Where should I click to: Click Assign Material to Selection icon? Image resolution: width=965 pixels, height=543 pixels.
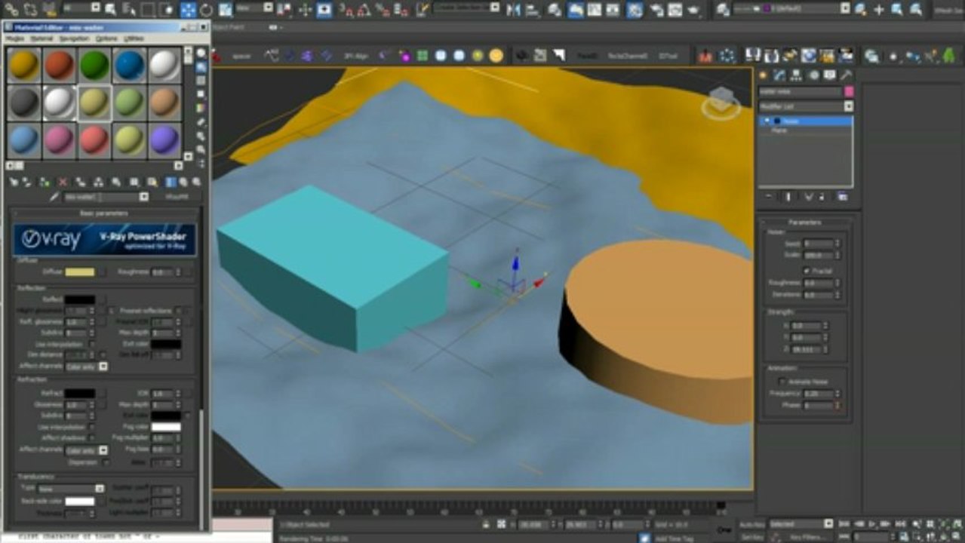pos(45,182)
